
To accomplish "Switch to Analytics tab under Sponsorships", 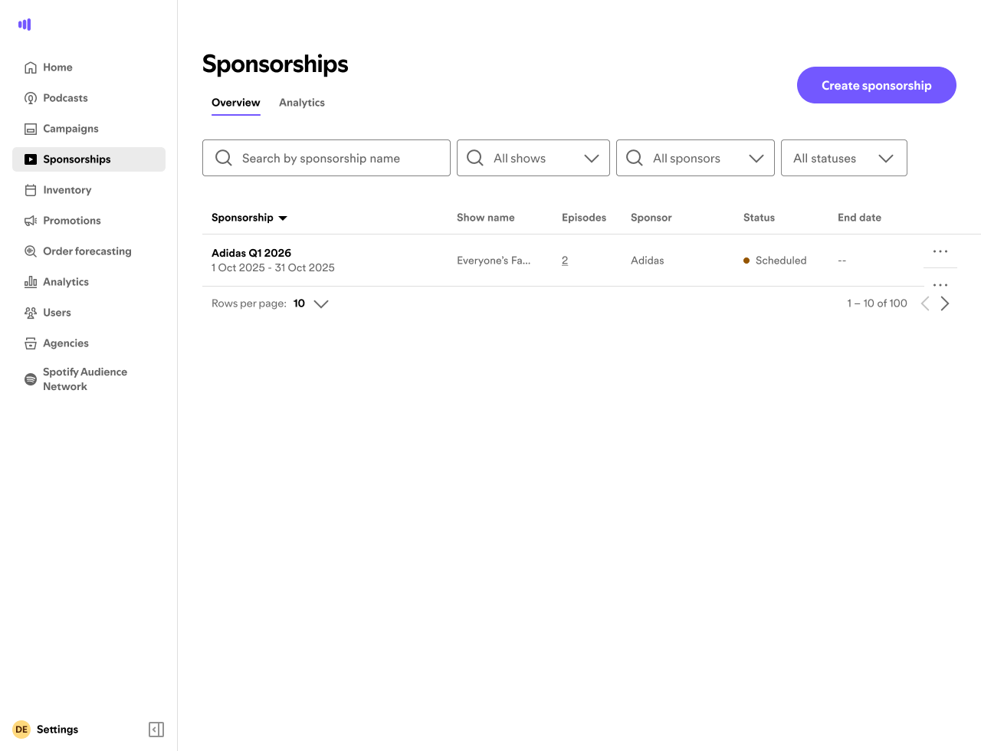I will (302, 103).
